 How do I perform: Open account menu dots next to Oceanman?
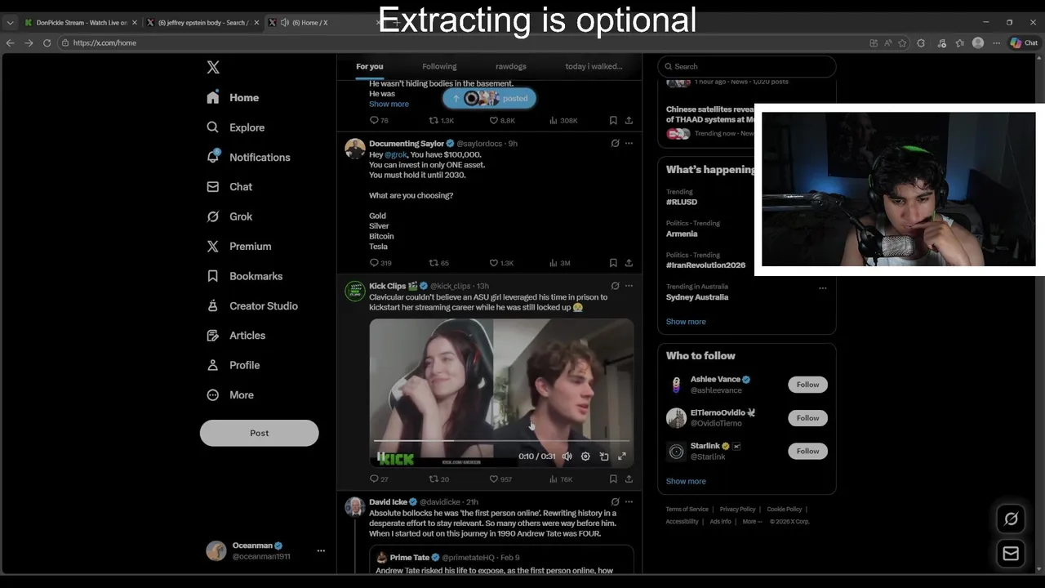(x=321, y=550)
